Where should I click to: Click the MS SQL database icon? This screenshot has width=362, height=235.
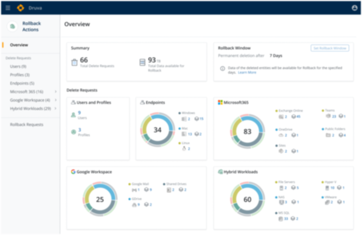coord(281,219)
